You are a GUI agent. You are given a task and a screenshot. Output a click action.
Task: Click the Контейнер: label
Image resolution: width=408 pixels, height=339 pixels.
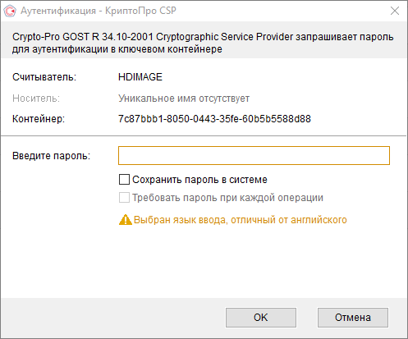(39, 119)
